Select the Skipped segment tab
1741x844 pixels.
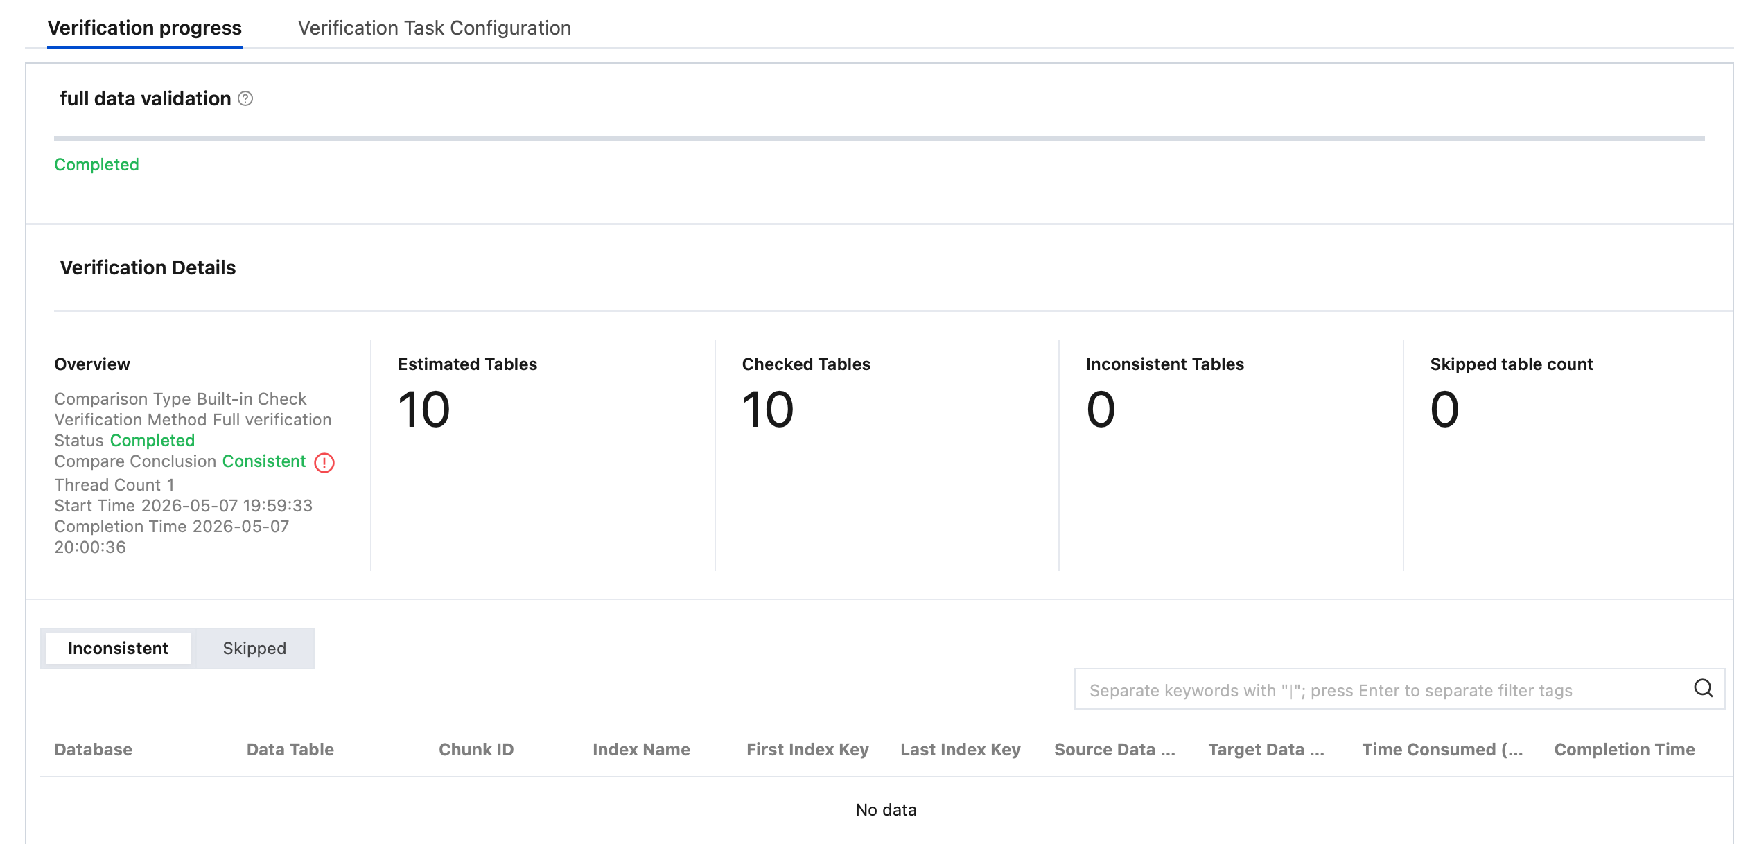254,649
